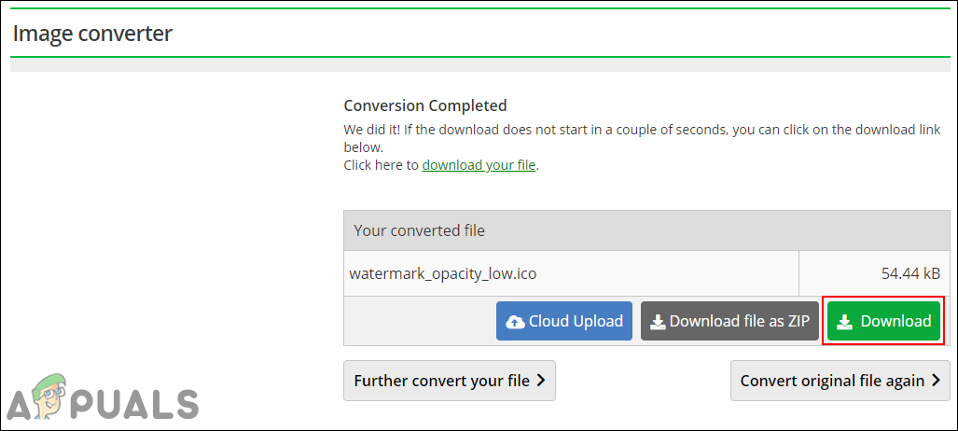The width and height of the screenshot is (958, 431).
Task: Choose "Further convert your file" text
Action: [x=441, y=381]
